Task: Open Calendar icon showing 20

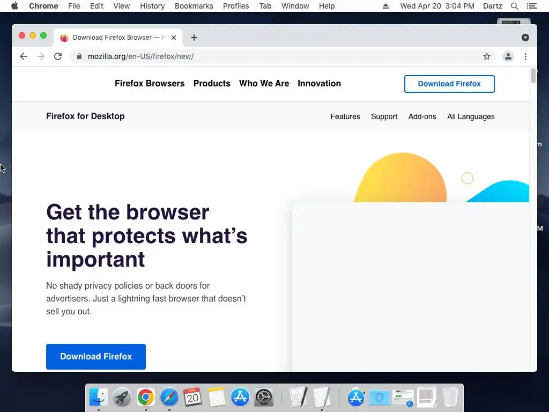Action: click(192, 397)
